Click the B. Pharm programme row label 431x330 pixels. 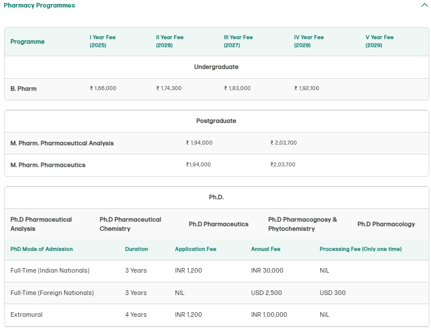coord(24,88)
